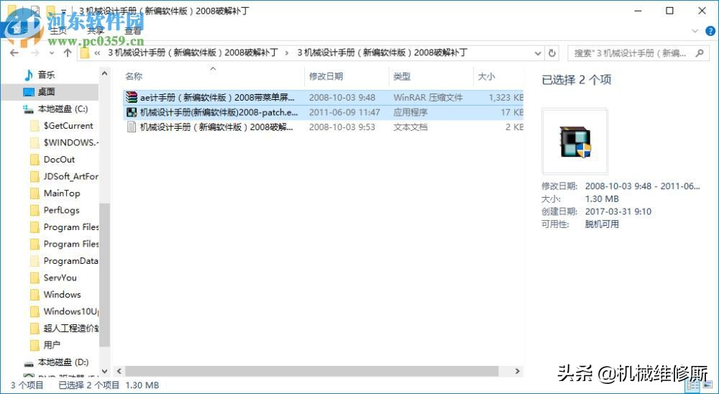Viewport: 719px width, 394px height.
Task: Expand the ribbon with the chevron
Action: click(695, 31)
